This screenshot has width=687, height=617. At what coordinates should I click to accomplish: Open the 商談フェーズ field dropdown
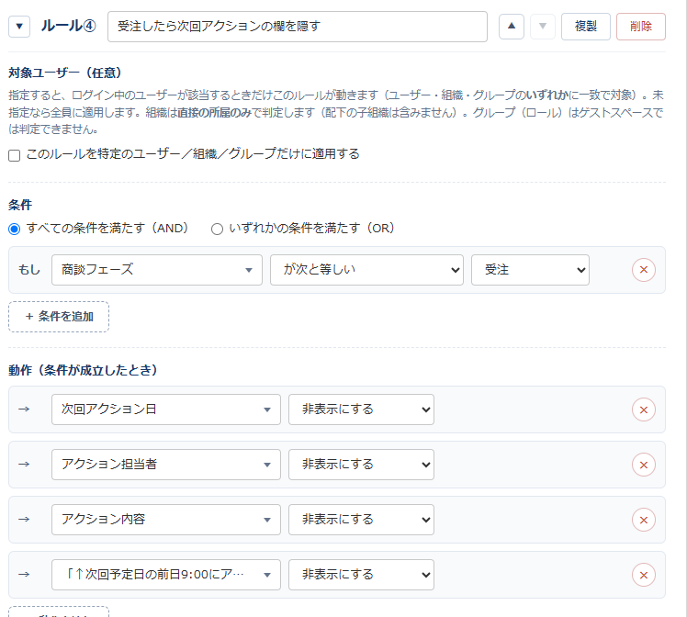click(x=157, y=270)
